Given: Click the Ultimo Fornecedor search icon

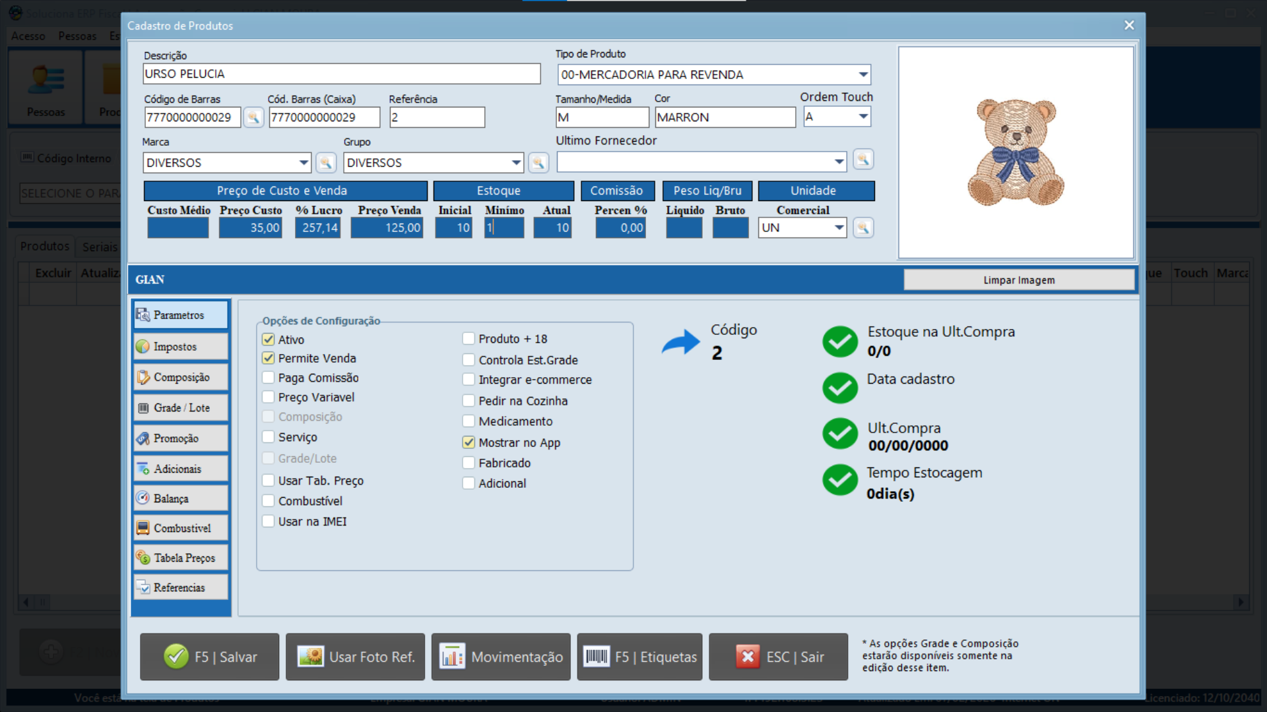Looking at the screenshot, I should pyautogui.click(x=862, y=159).
